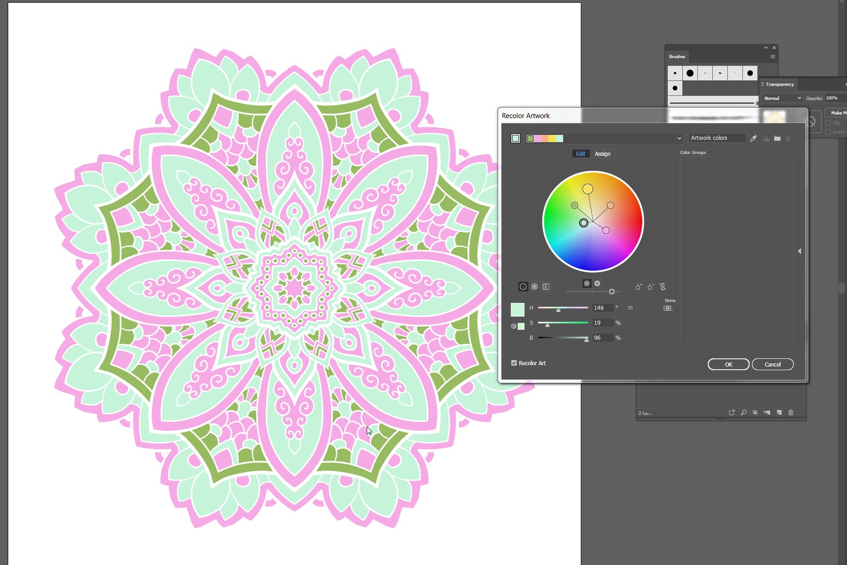Click the Layers panel locate object magnifier icon
The height and width of the screenshot is (565, 847).
[x=743, y=412]
